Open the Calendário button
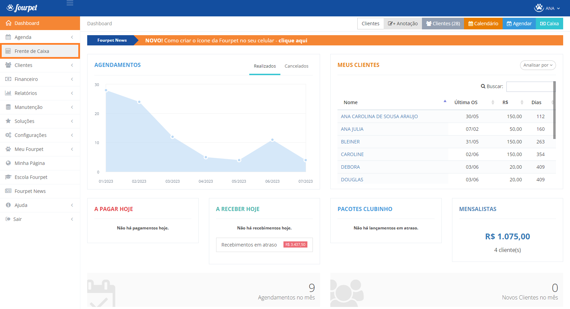The height and width of the screenshot is (309, 570). point(483,24)
